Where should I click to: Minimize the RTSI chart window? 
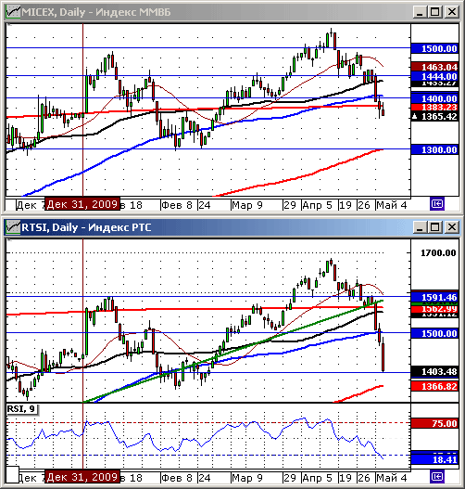click(420, 227)
